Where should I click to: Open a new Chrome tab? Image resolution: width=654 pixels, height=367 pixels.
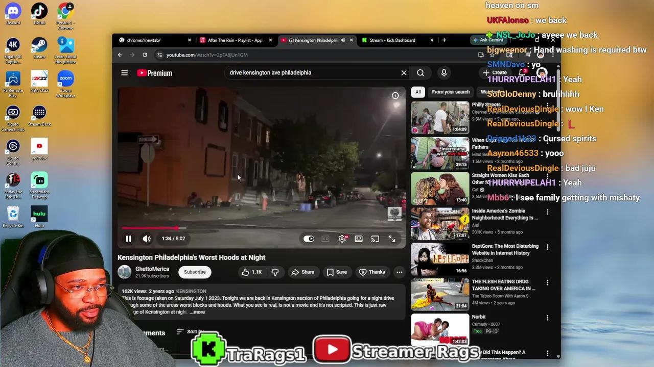(444, 40)
